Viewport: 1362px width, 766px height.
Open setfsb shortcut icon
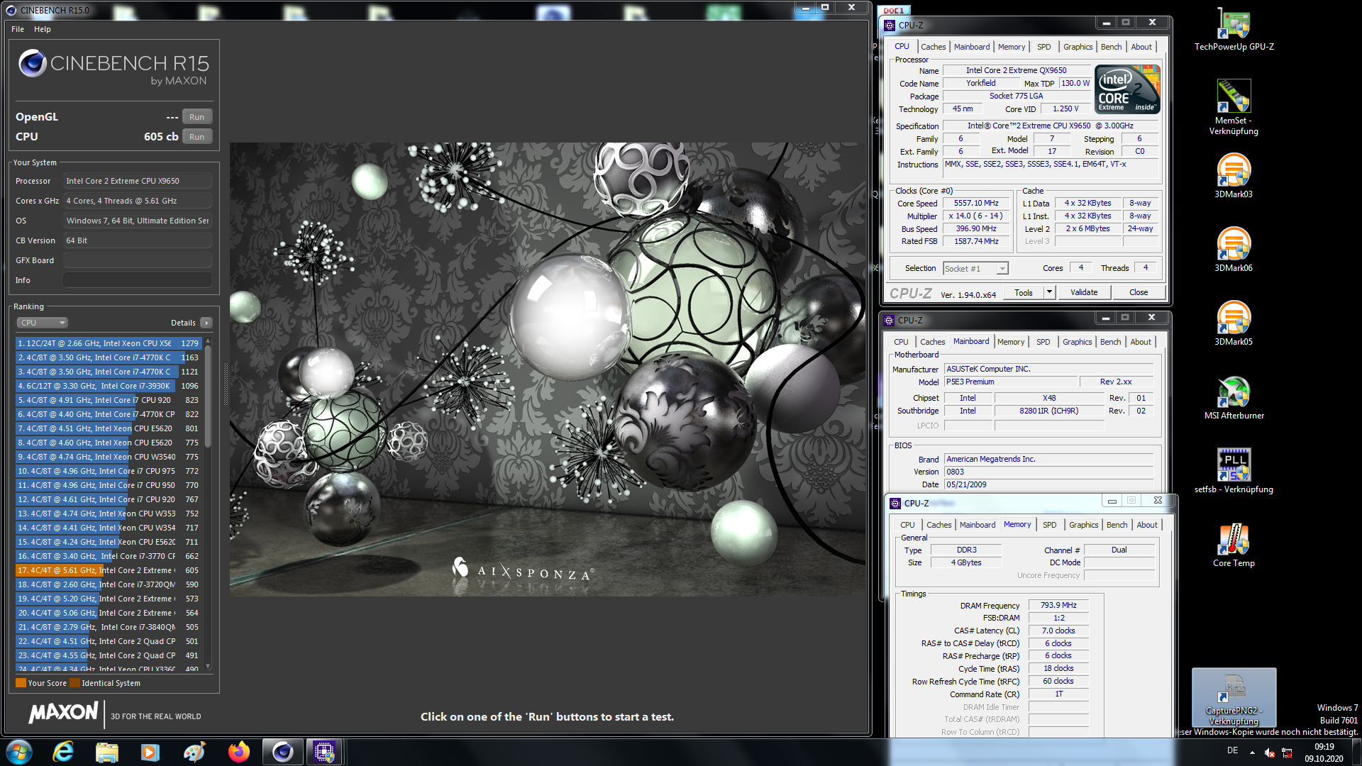tap(1234, 470)
